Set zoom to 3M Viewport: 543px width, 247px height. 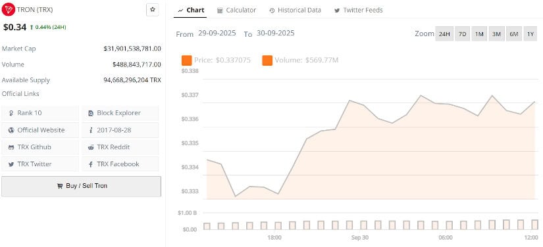click(x=496, y=34)
